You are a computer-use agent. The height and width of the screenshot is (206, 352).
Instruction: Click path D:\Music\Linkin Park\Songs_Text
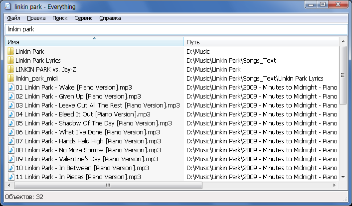(x=231, y=61)
